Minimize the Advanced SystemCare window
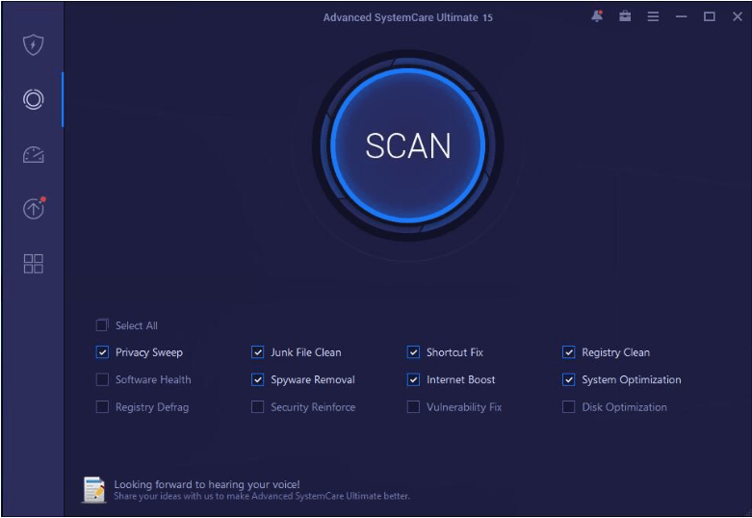752x518 pixels. point(681,16)
